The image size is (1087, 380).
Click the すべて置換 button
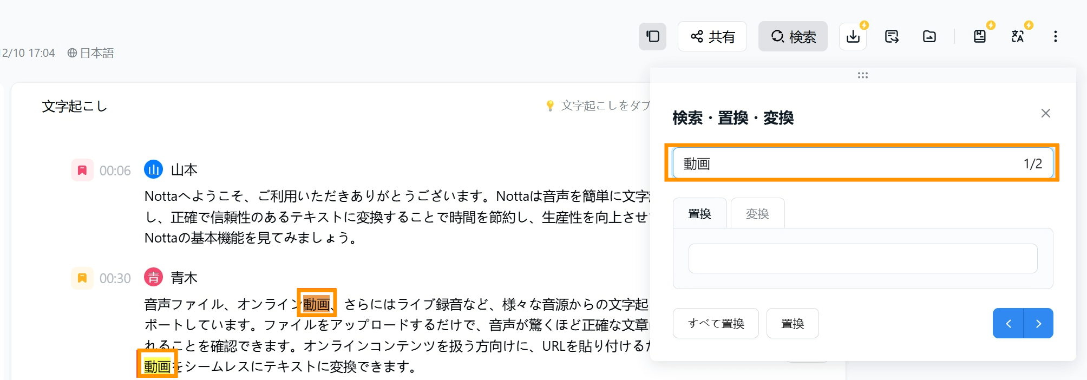pos(716,323)
